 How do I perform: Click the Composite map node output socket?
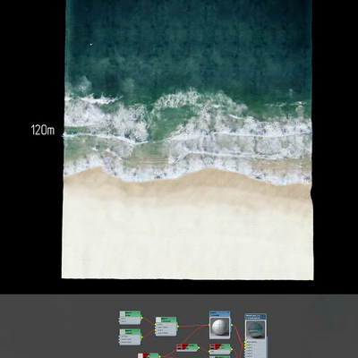pos(178,327)
